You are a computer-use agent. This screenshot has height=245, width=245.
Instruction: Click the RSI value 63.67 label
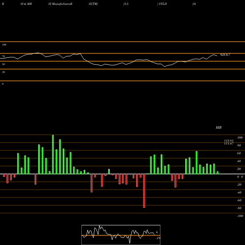(225, 55)
